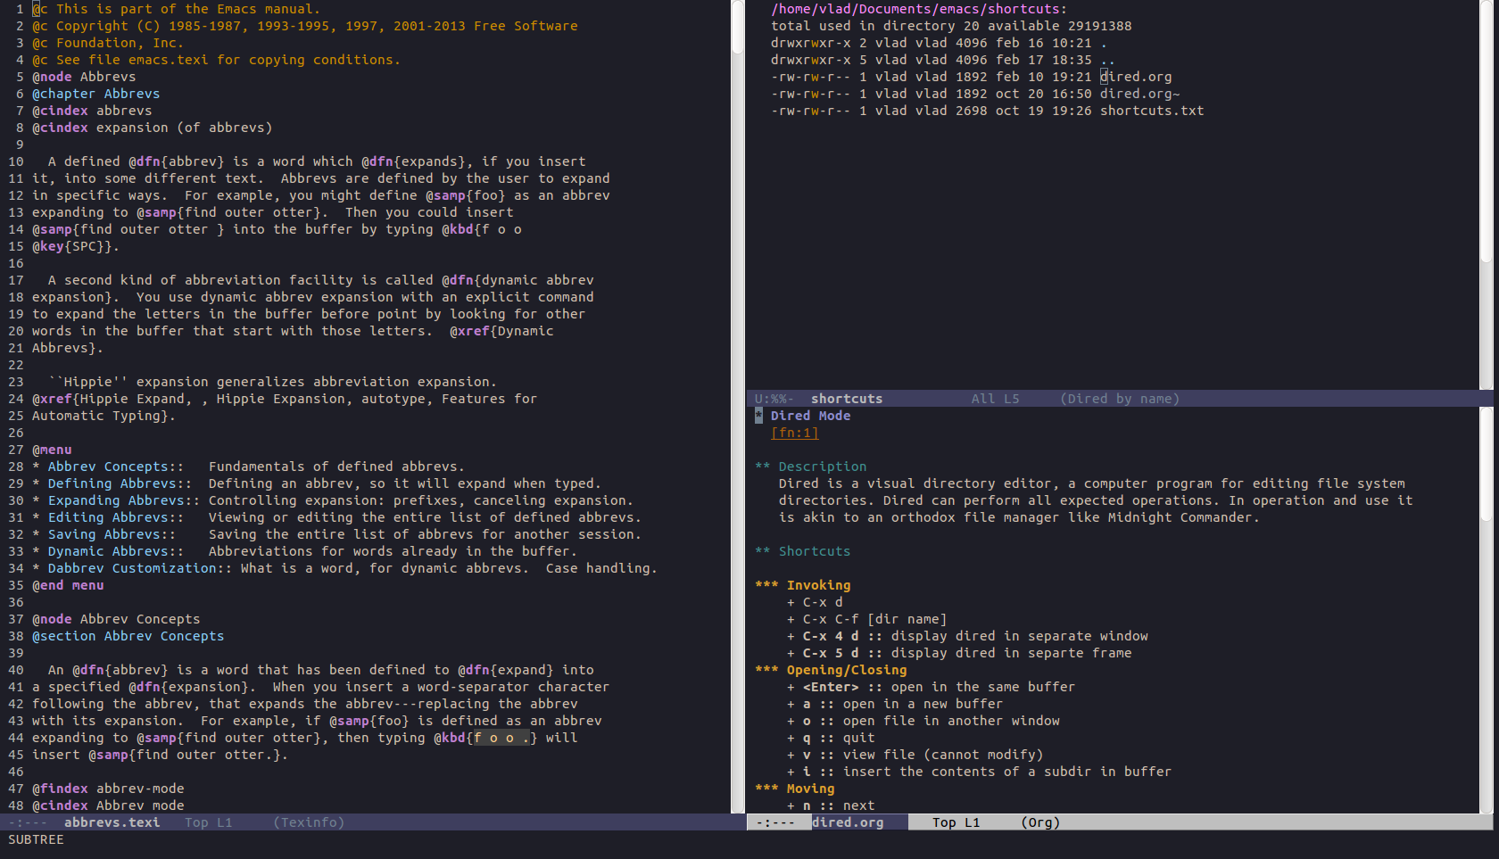Click the dired.org buffer name in mode line
The height and width of the screenshot is (859, 1499).
point(848,822)
